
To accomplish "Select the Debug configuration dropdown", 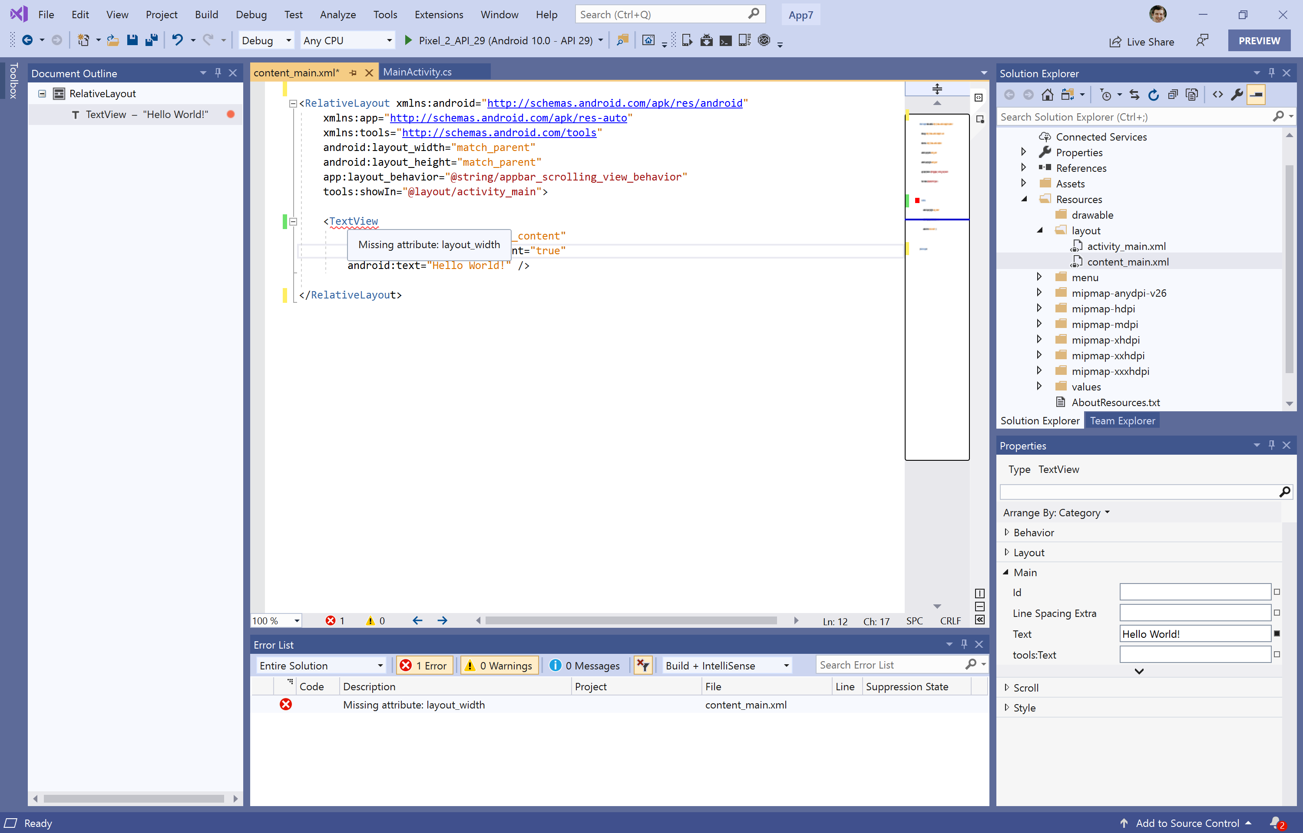I will coord(266,40).
